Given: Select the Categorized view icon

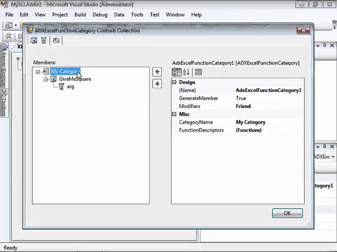Looking at the screenshot, I should coord(177,72).
